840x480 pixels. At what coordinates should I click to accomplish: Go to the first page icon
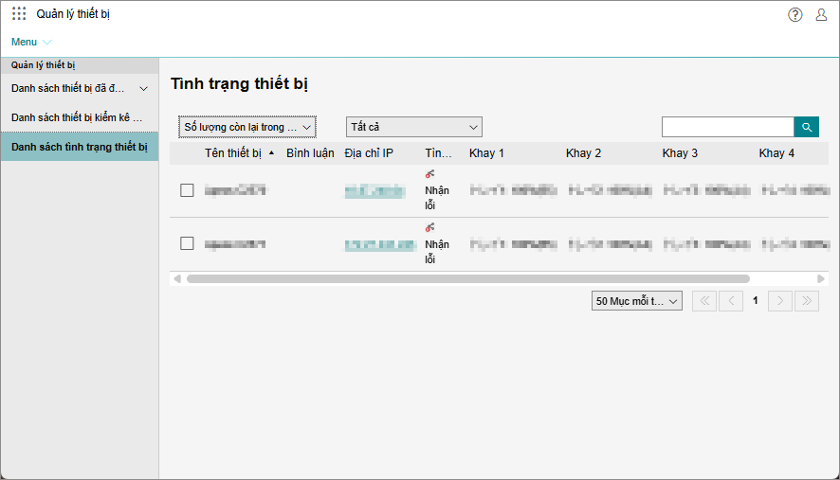(704, 301)
